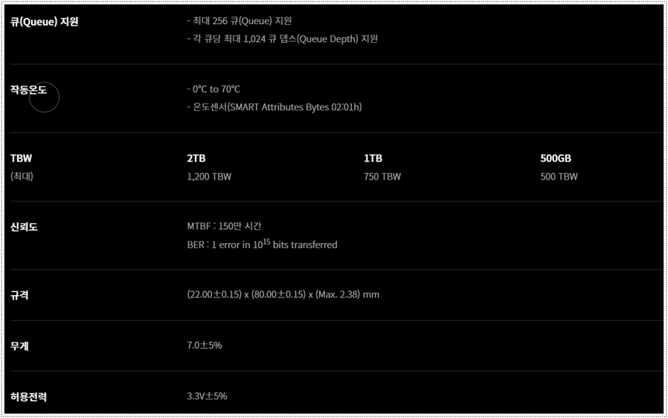Click the 허용전력 value 3.3V±5%
The height and width of the screenshot is (418, 668).
(x=207, y=396)
